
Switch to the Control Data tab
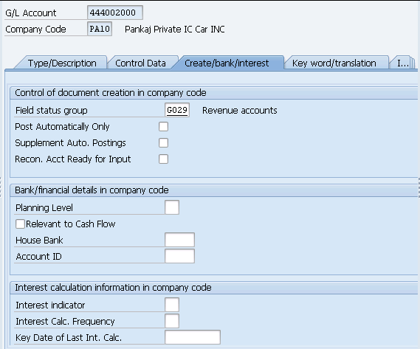tap(141, 63)
